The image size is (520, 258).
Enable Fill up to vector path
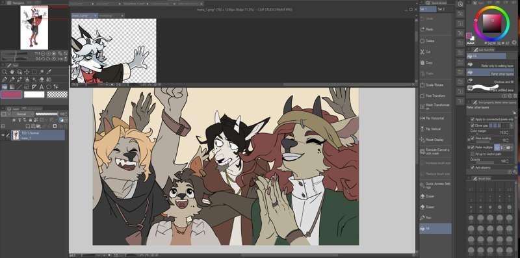click(473, 154)
